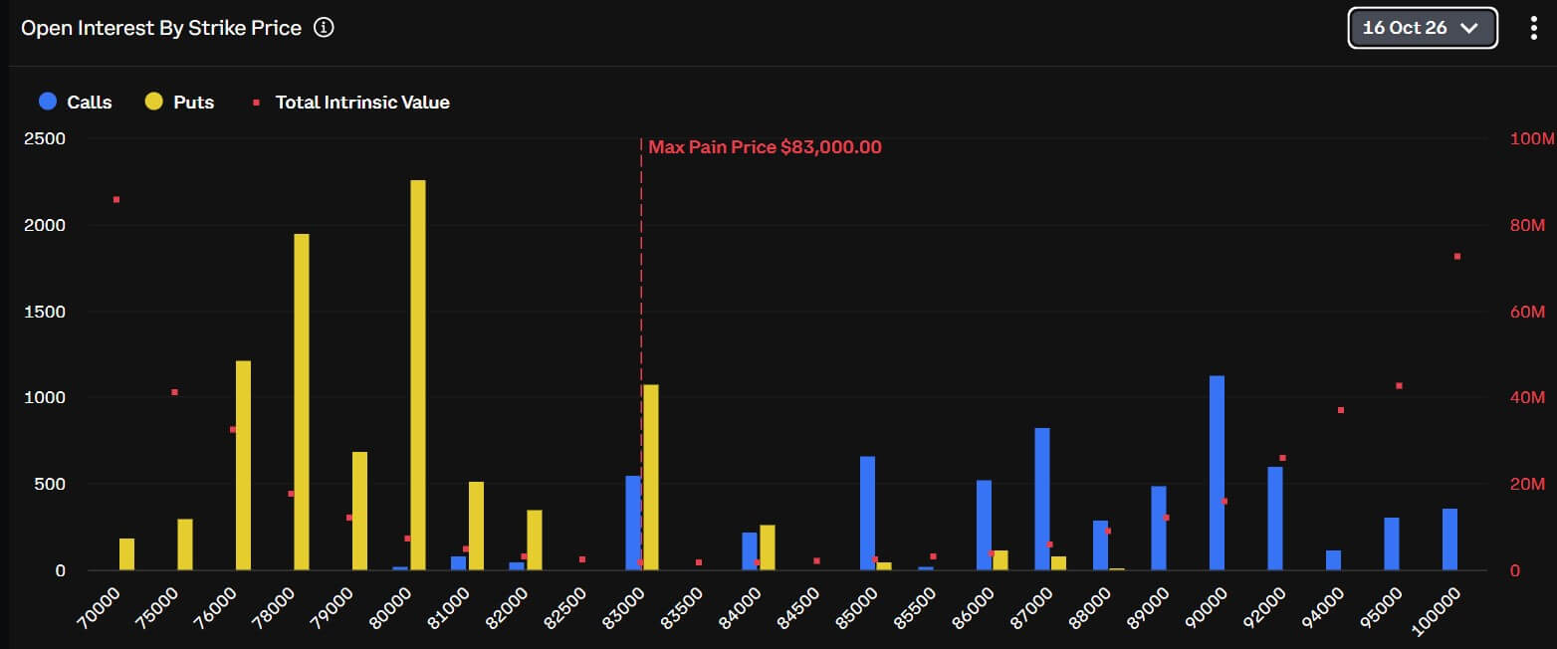Screen dimensions: 1557x649
Task: Click the yellow Puts bar at strike 84000
Action: pyautogui.click(x=768, y=547)
